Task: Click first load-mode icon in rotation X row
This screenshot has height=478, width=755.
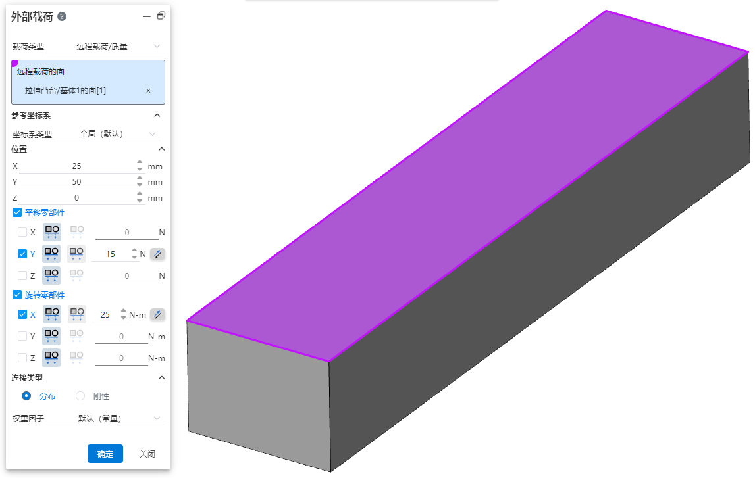Action: tap(51, 315)
